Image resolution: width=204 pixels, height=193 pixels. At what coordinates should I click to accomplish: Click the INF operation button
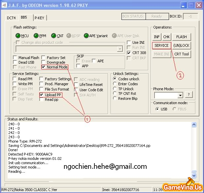157,37
